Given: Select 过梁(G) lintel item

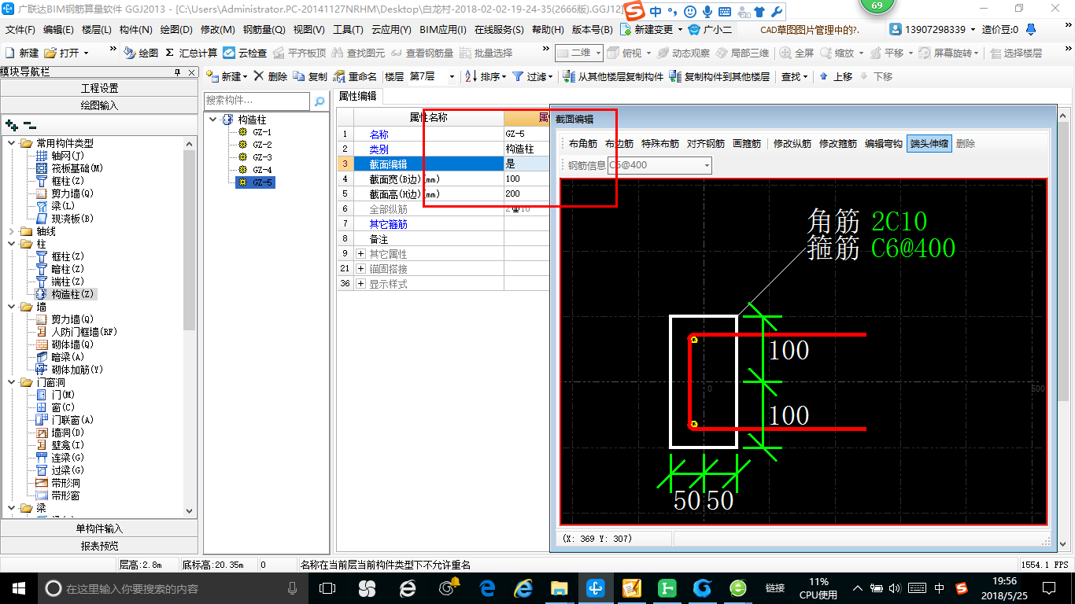Looking at the screenshot, I should point(61,470).
